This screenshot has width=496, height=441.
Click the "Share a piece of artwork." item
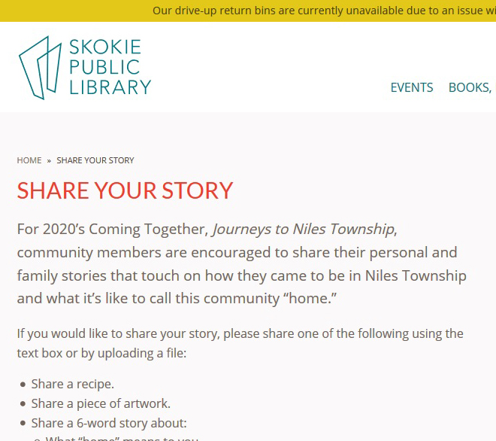click(x=101, y=403)
